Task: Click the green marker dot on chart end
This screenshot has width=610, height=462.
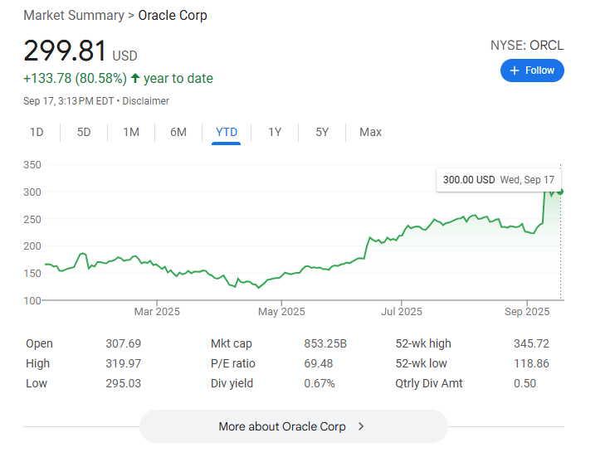Action: (x=560, y=192)
